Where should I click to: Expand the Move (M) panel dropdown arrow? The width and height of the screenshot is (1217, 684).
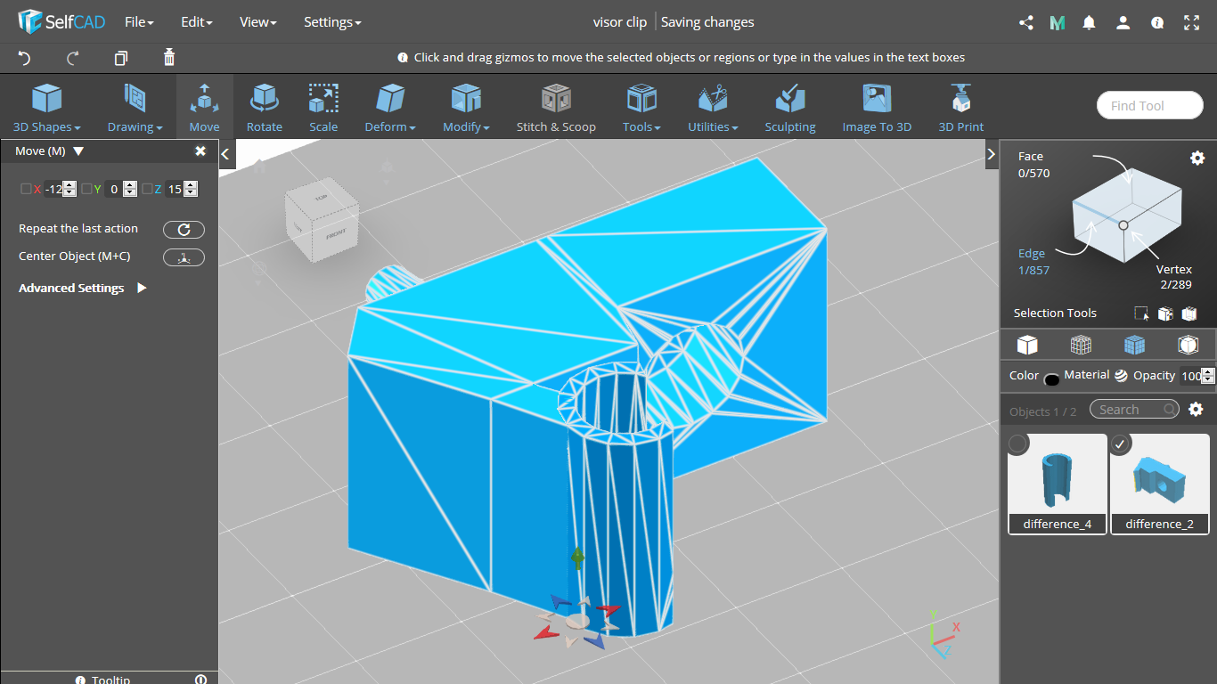(x=78, y=151)
